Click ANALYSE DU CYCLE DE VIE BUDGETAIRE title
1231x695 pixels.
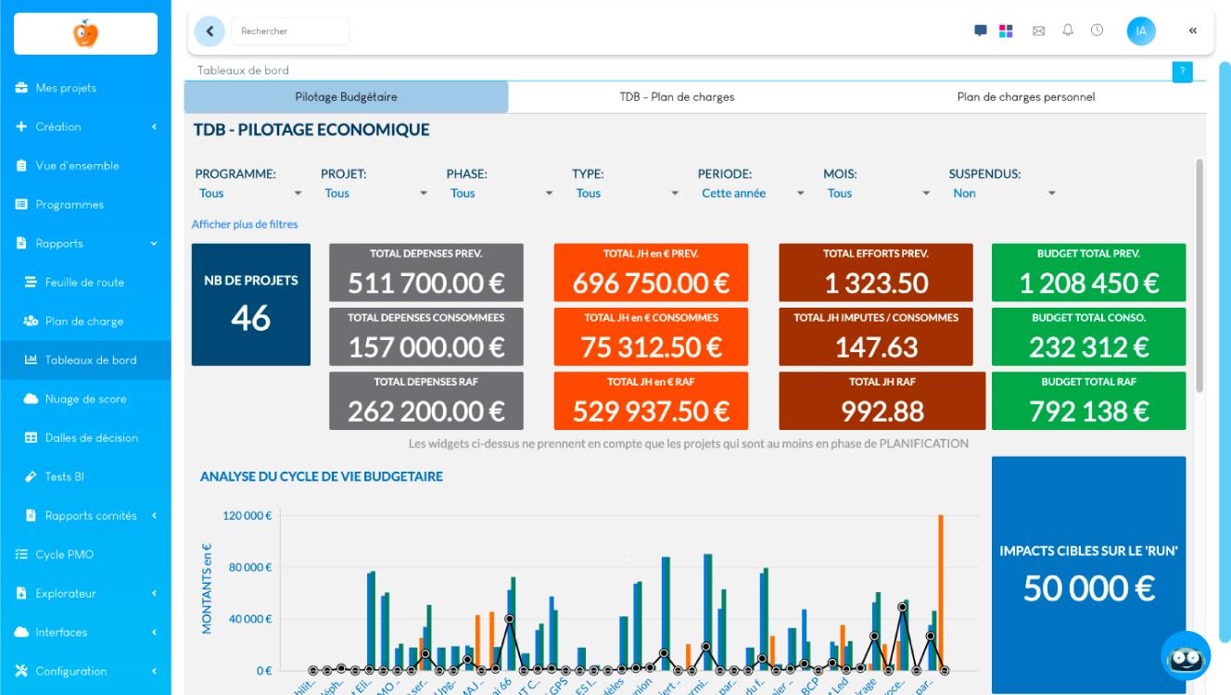coord(321,476)
